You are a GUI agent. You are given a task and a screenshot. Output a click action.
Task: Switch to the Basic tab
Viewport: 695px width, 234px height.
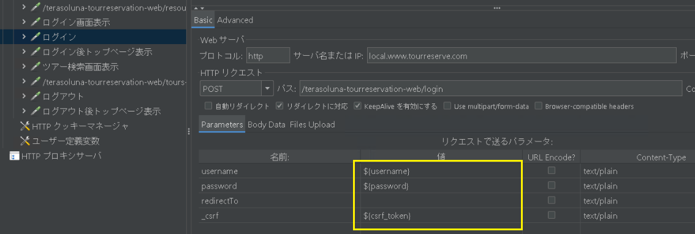coord(203,20)
